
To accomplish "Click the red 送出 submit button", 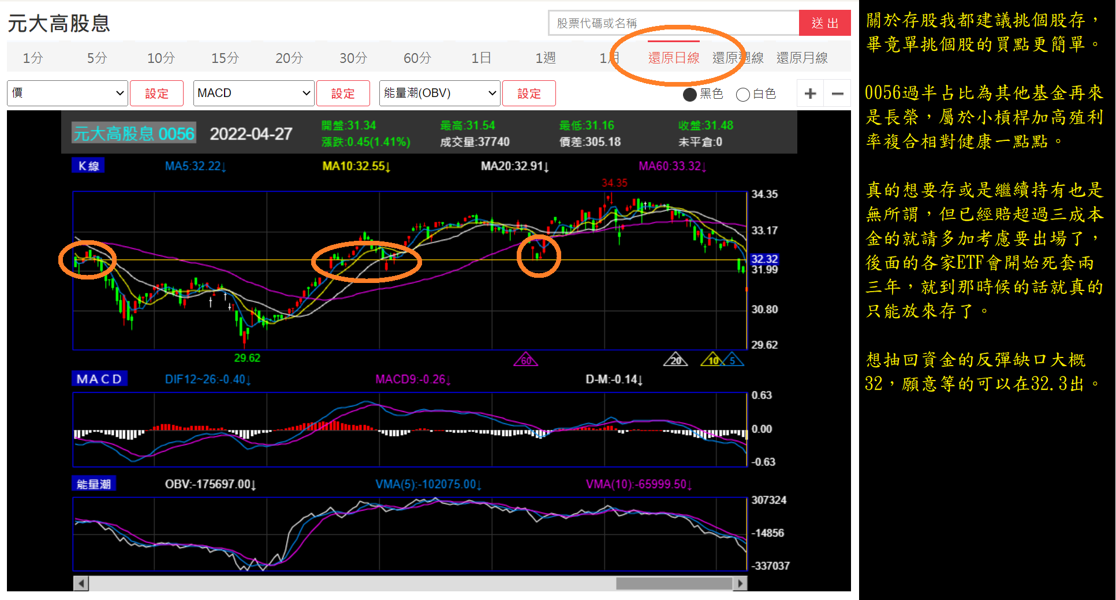I will tap(825, 23).
